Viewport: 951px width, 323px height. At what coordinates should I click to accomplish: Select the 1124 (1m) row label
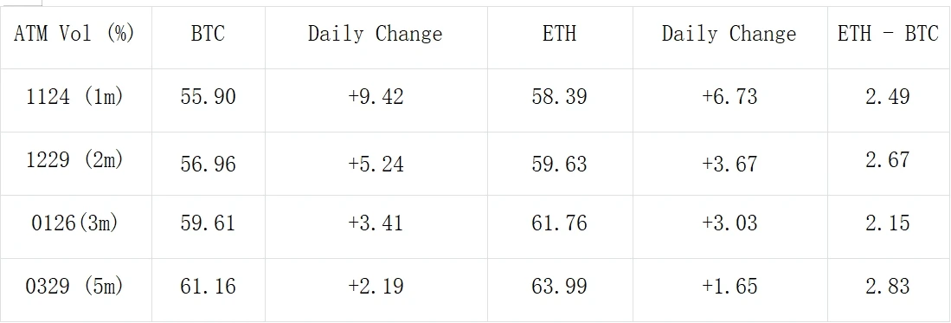click(x=76, y=100)
